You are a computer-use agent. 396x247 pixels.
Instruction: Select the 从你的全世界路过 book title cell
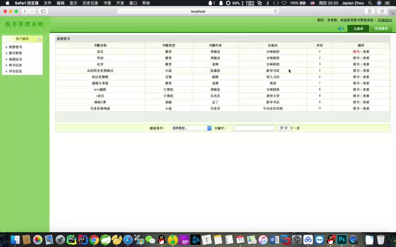(100, 70)
